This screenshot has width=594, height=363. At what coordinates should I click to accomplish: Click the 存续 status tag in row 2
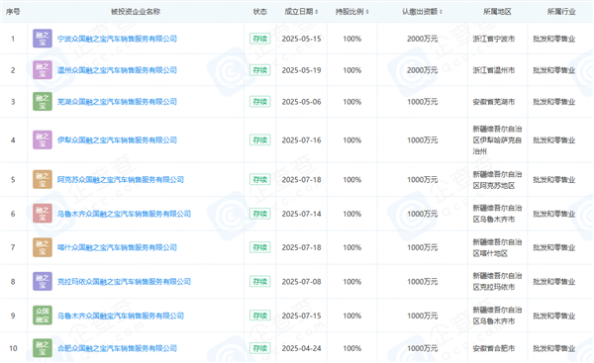point(259,70)
